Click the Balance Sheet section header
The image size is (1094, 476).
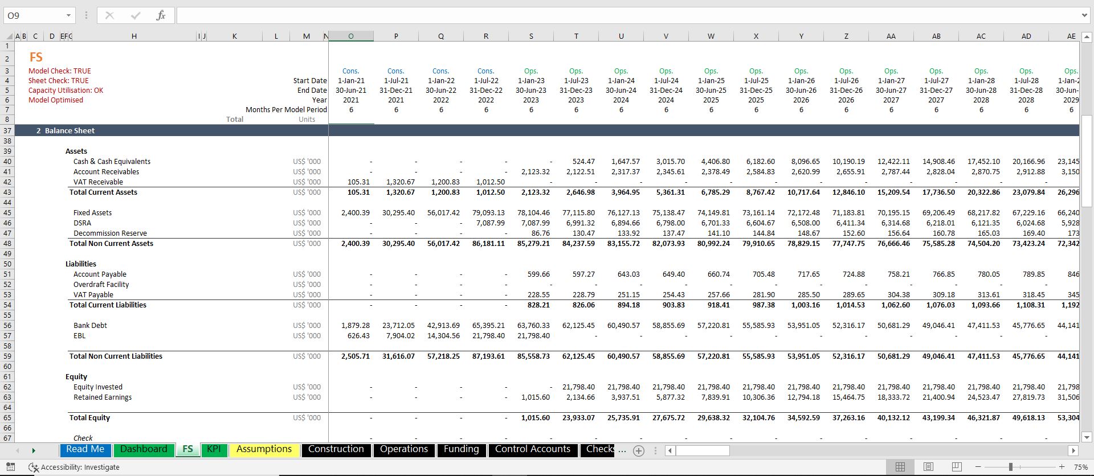pos(70,130)
